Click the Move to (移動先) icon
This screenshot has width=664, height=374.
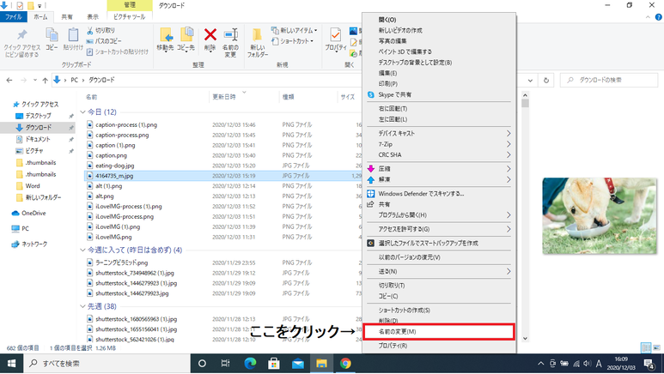[166, 35]
